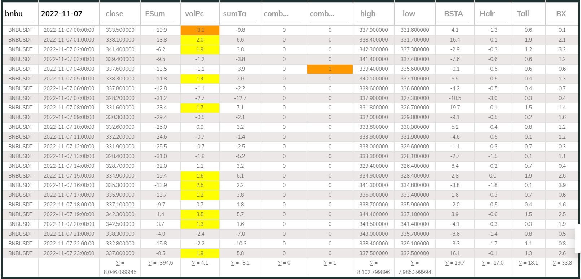Click close value '342.500000'
581x279 pixels.
click(120, 224)
